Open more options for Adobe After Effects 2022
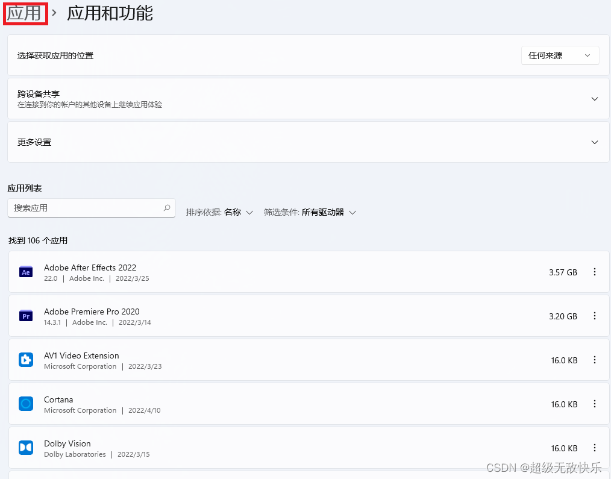The image size is (611, 479). coord(594,272)
